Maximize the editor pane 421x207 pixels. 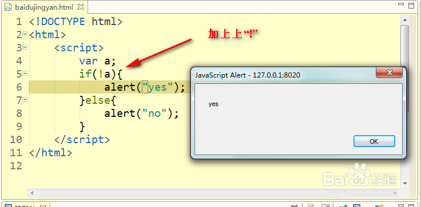click(x=411, y=5)
